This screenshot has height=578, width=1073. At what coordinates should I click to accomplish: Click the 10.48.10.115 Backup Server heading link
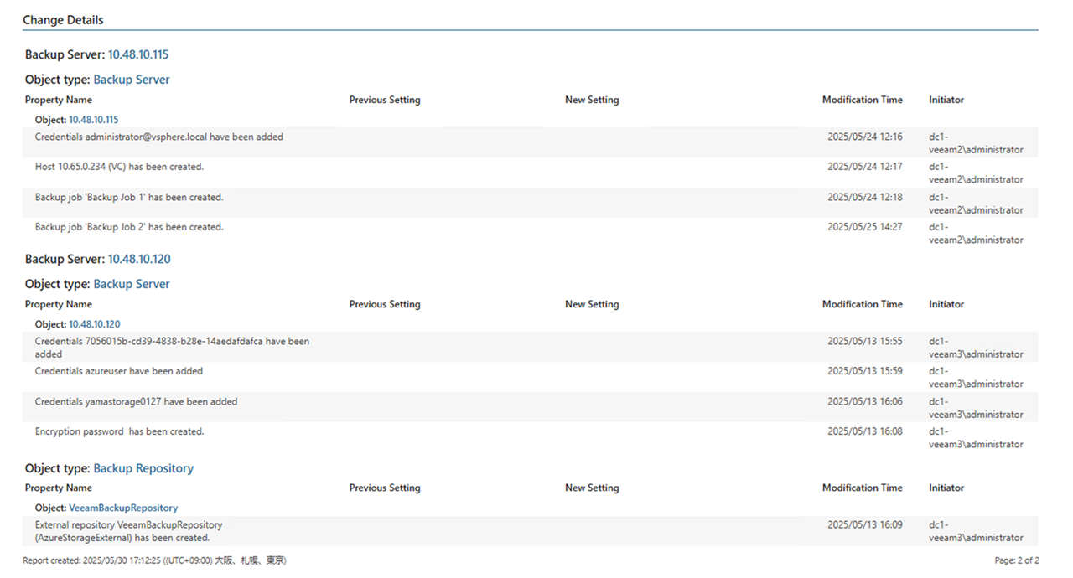[x=137, y=54]
